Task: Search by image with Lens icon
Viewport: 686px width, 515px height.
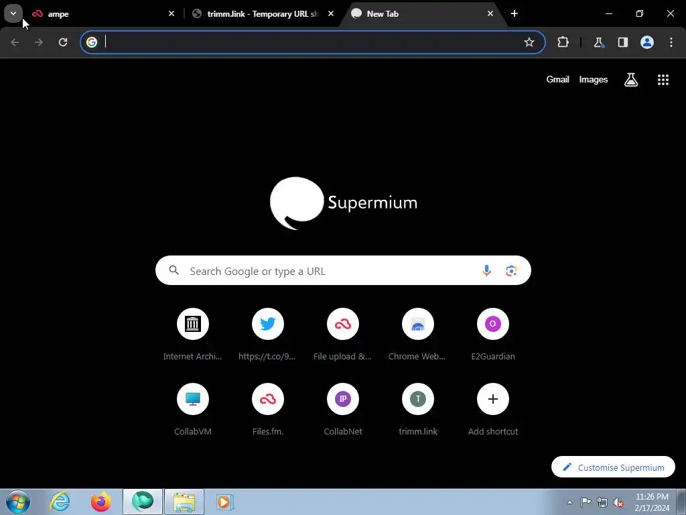Action: (511, 271)
